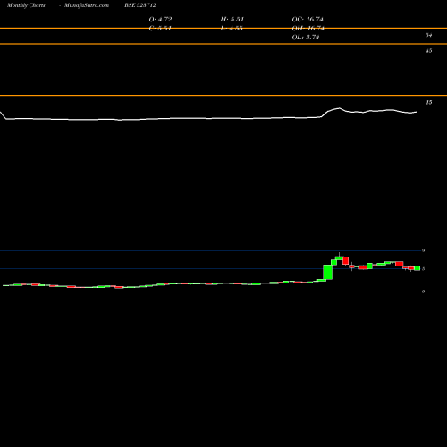Click the 5 price axis label
Screen dimensions: 447x447
click(423, 269)
